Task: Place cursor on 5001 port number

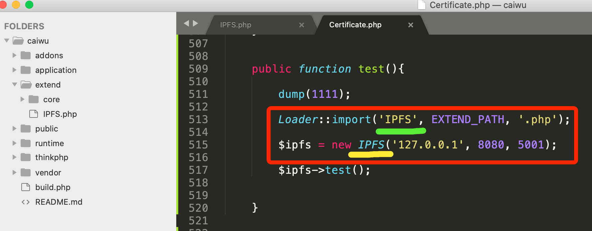Action: [x=531, y=144]
